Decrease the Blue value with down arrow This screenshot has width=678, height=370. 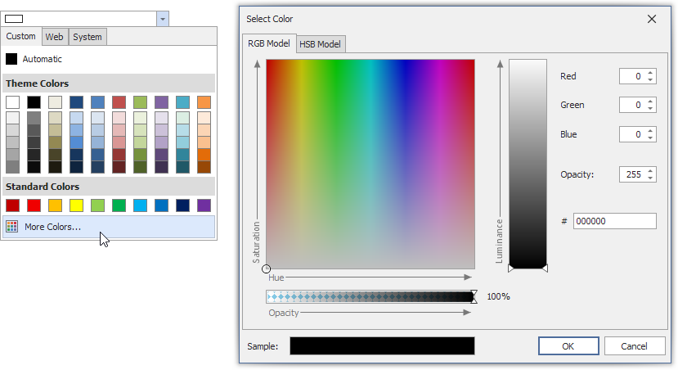(x=650, y=138)
